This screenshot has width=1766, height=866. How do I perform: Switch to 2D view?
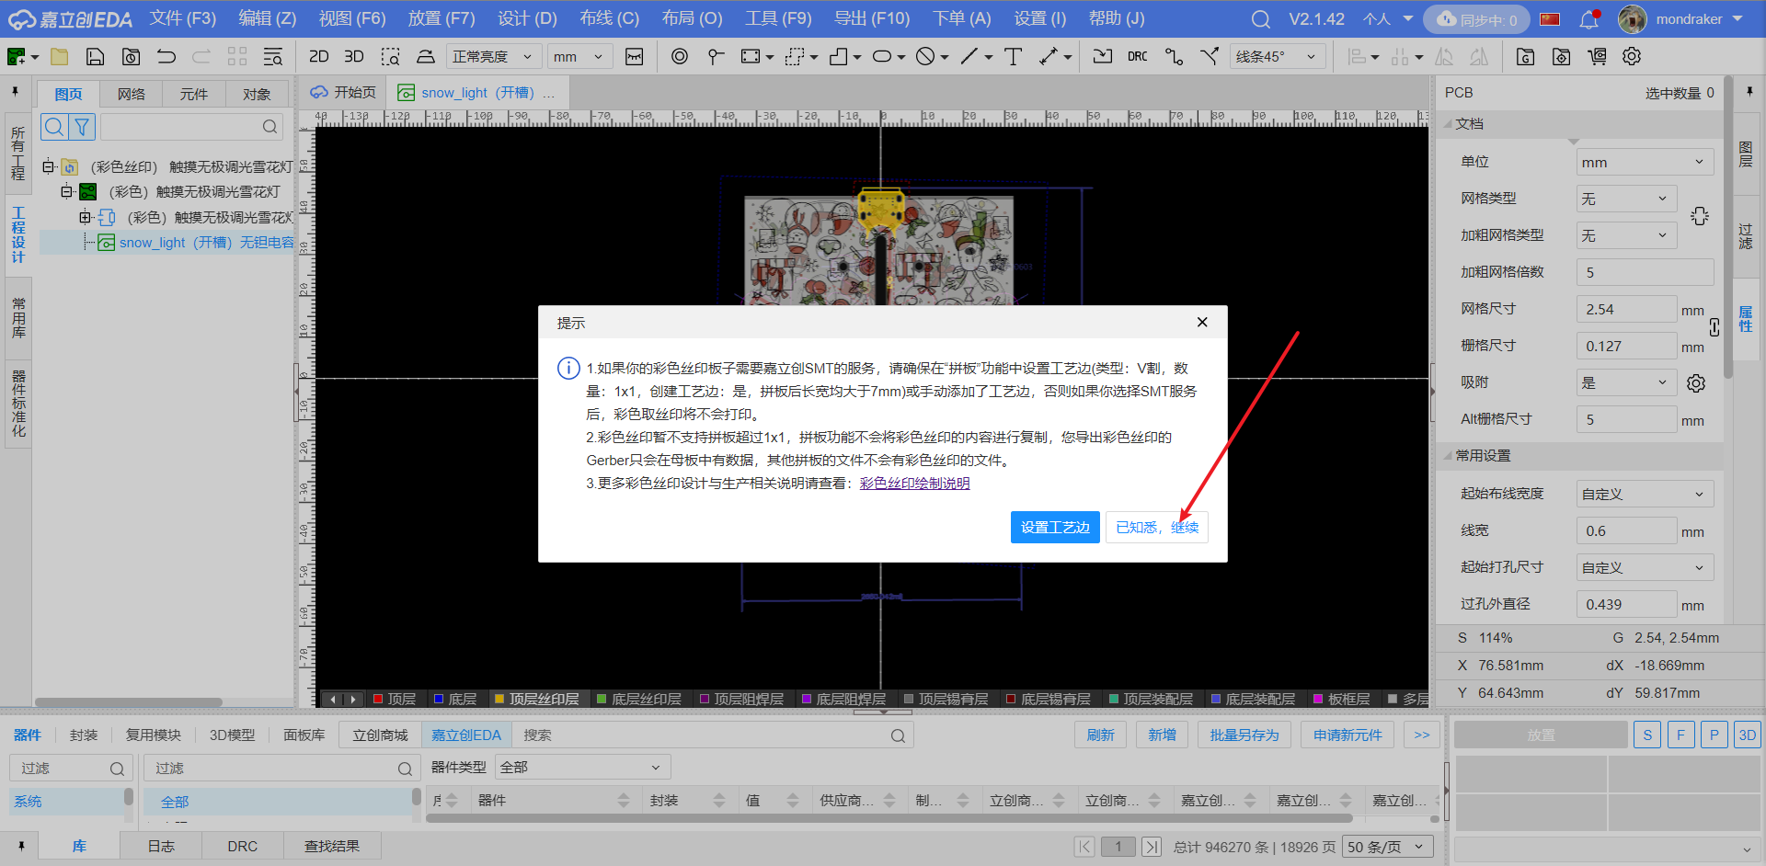click(319, 57)
